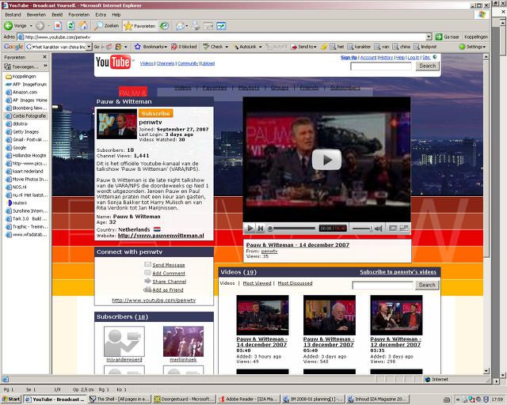Open Check dropdown arrow

(x=227, y=47)
